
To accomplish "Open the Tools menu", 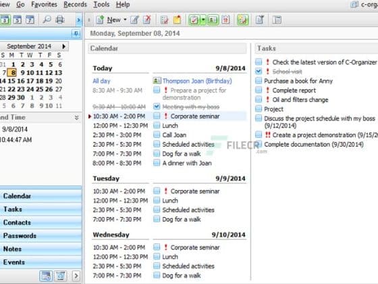I will coord(101,4).
